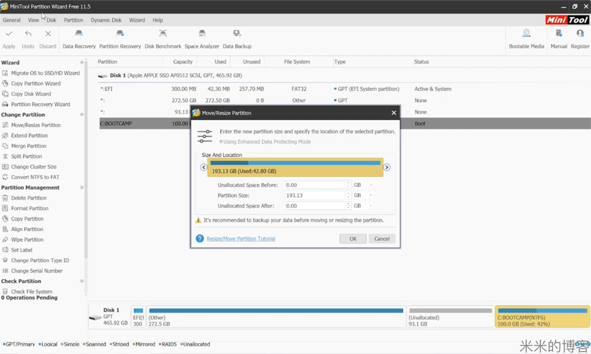This screenshot has height=354, width=591.
Task: Collapse the Change Partition section
Action: pyautogui.click(x=82, y=114)
